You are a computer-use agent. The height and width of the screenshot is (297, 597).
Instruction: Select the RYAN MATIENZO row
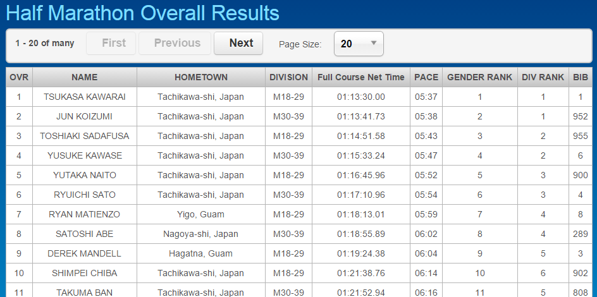(x=299, y=214)
